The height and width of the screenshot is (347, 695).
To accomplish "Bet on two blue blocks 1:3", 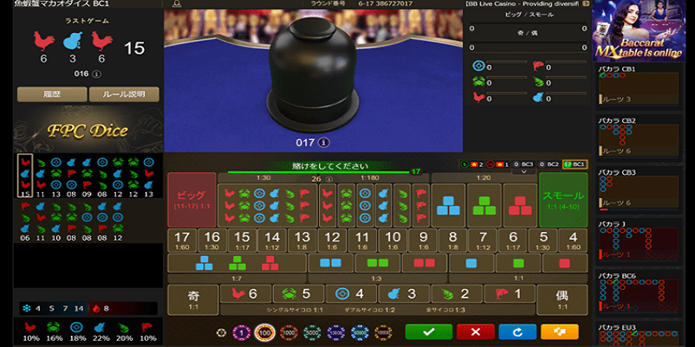I will [331, 263].
